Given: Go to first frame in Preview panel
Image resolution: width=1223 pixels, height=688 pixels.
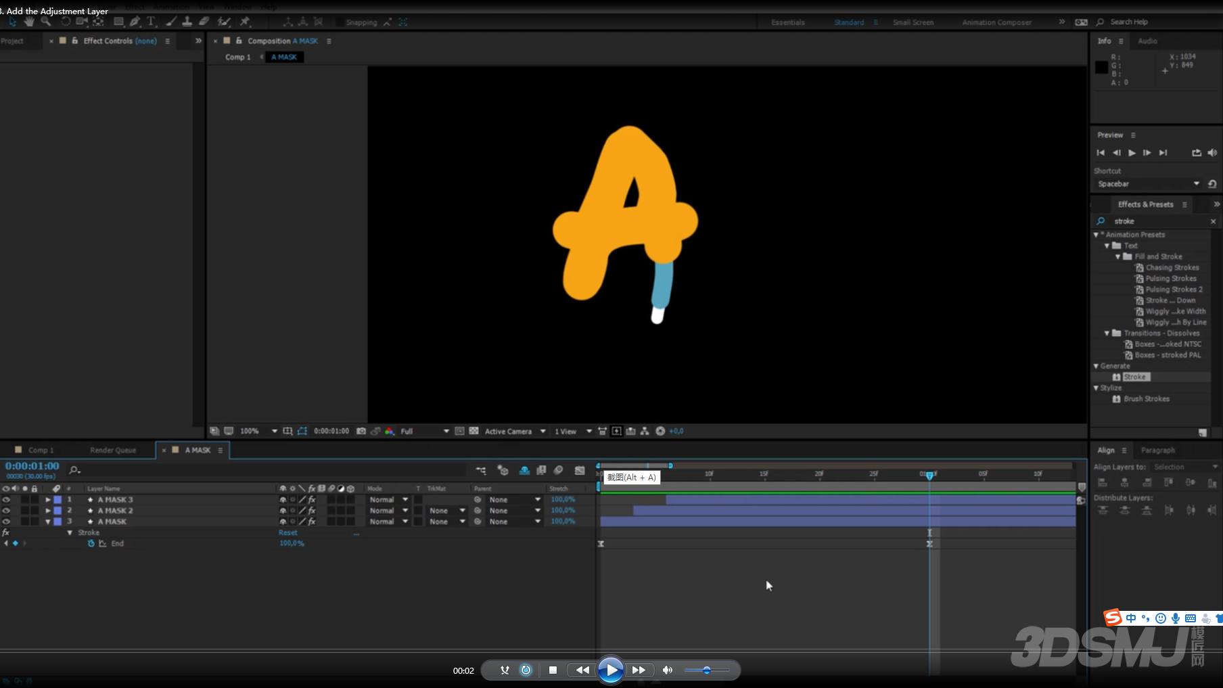Looking at the screenshot, I should point(1101,153).
